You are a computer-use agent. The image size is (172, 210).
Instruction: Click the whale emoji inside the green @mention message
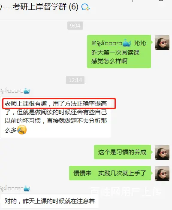127,43
